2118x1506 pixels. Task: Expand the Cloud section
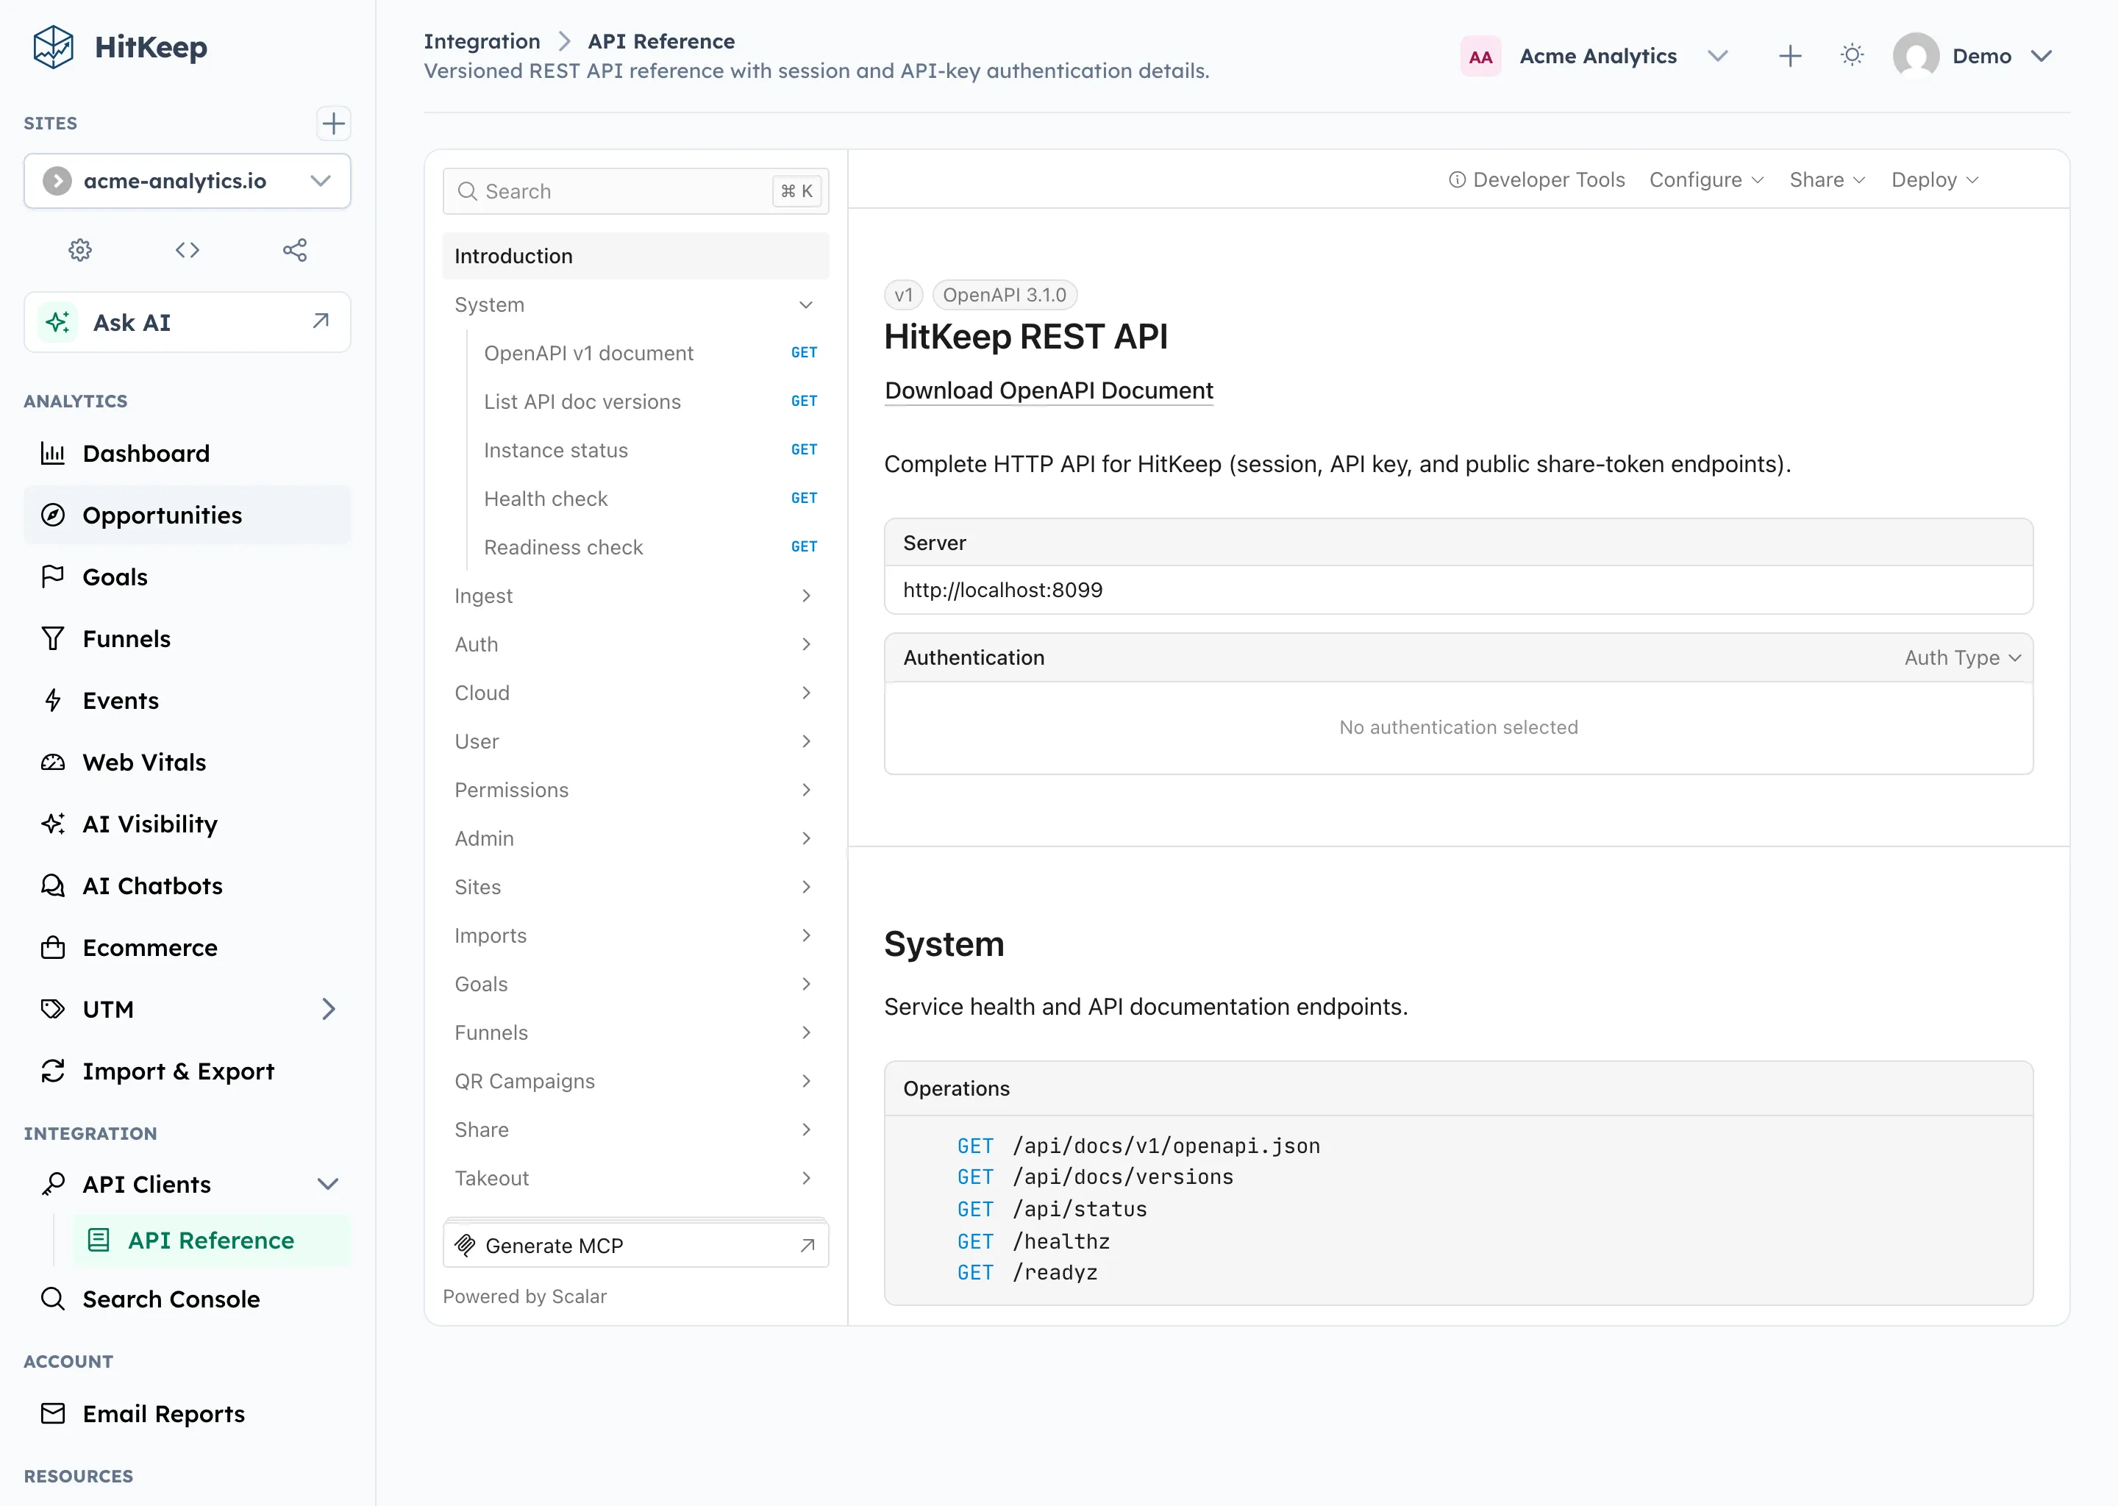pyautogui.click(x=635, y=693)
